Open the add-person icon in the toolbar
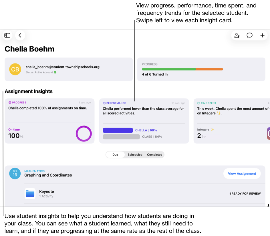This screenshot has height=236, width=270. click(x=237, y=35)
